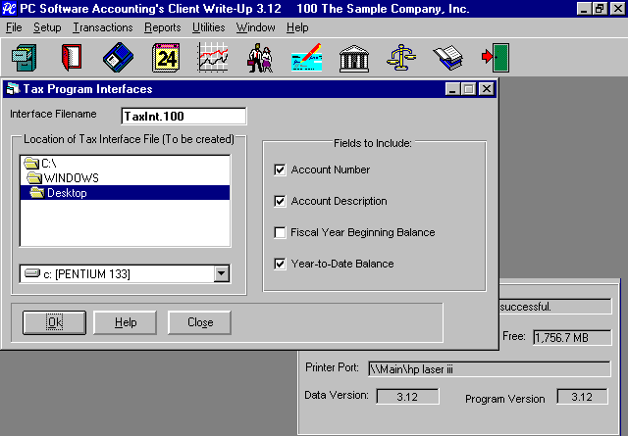The height and width of the screenshot is (436, 628).
Task: Click the check writing pen toolbar icon
Action: [x=307, y=58]
